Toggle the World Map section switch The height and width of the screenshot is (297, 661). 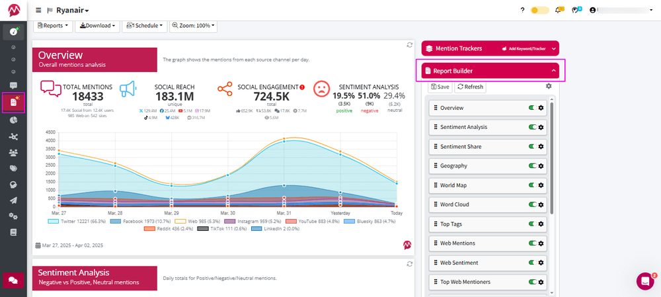[x=533, y=185]
